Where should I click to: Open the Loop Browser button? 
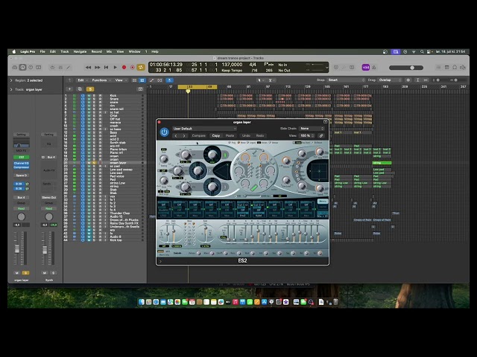coord(455,68)
